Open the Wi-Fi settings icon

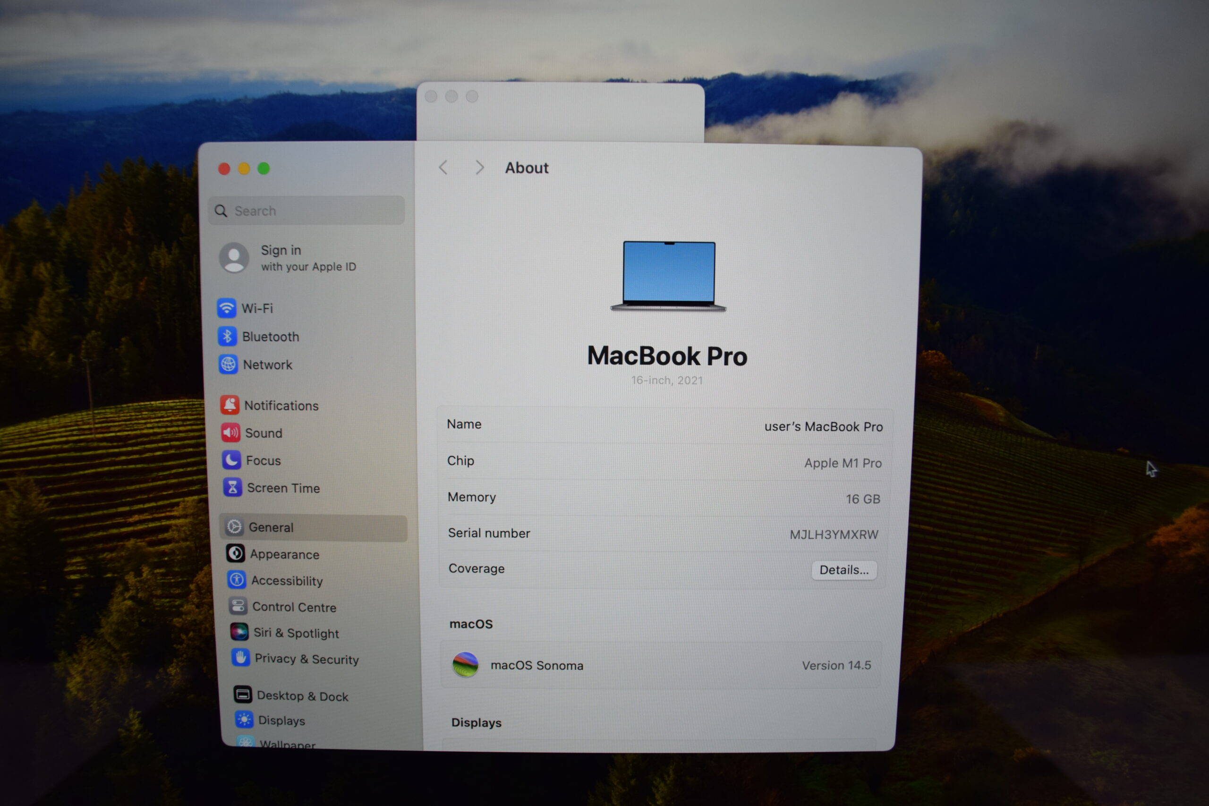point(226,308)
